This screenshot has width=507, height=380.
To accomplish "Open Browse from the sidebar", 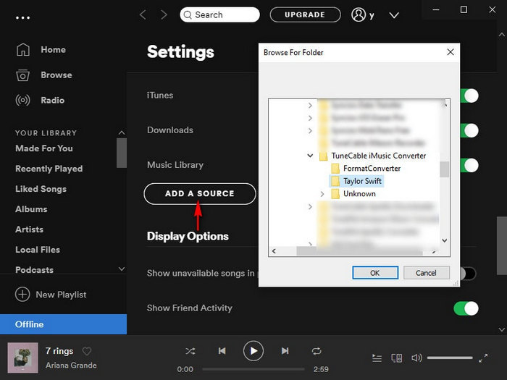I will [x=56, y=75].
